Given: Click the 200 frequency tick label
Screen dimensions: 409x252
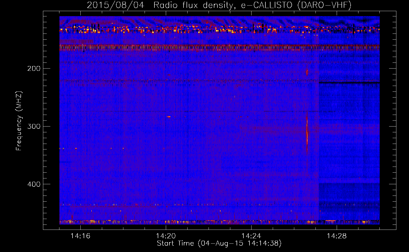Looking at the screenshot, I should pos(34,68).
